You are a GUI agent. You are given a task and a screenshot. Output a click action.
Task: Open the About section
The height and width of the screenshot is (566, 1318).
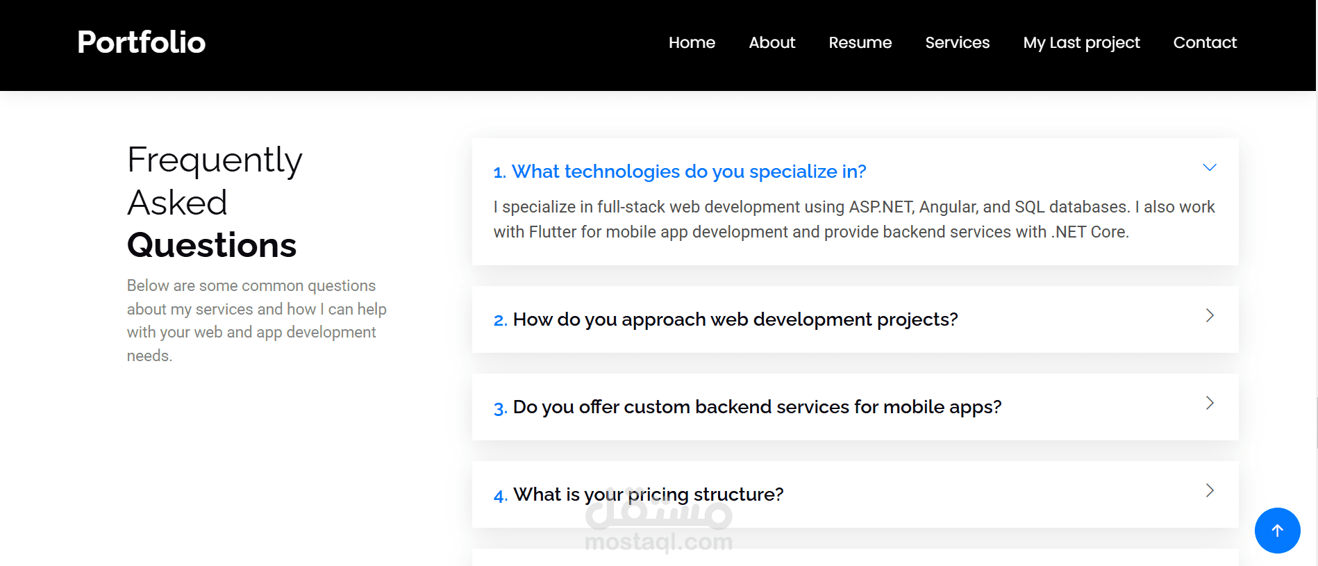click(x=771, y=43)
